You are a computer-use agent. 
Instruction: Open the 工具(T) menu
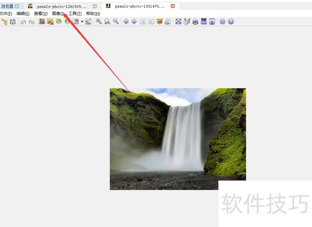[75, 14]
